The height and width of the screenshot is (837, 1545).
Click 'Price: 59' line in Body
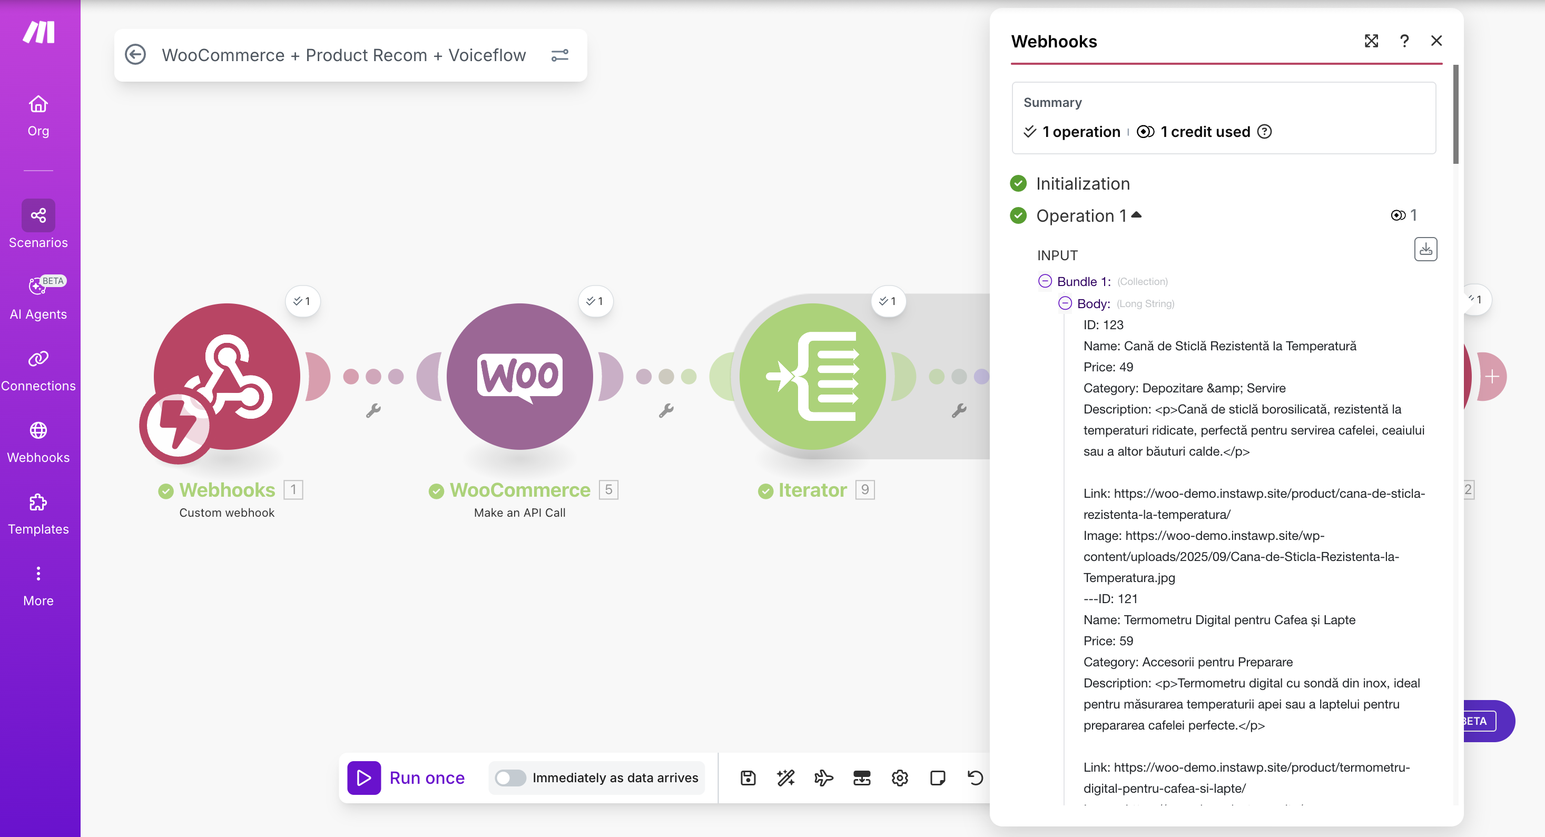(x=1108, y=641)
